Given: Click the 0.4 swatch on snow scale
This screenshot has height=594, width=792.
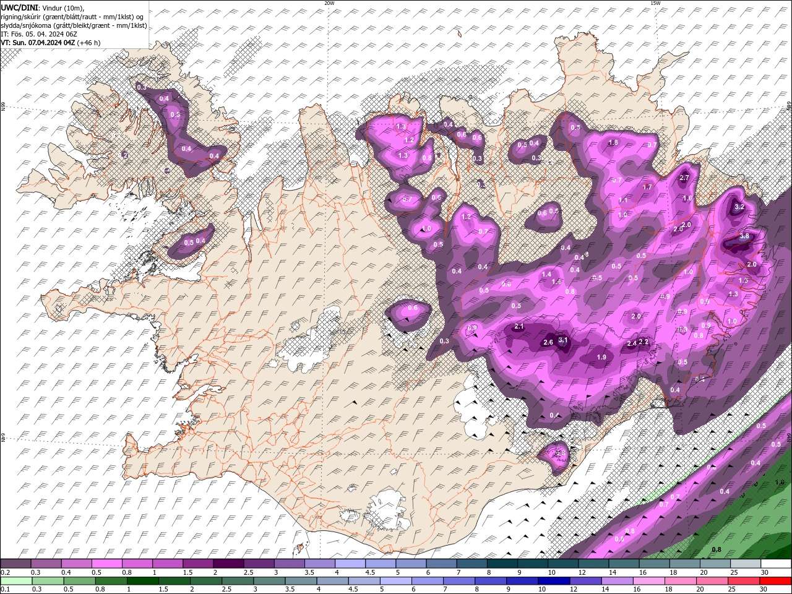Looking at the screenshot, I should coord(76,564).
